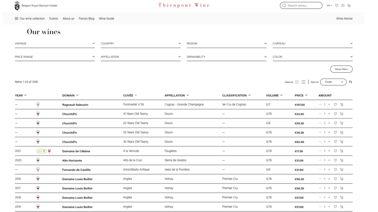The image size is (378, 212).
Task: Add Ragnaud-Sabourin Fontvieille to cart
Action: (342, 105)
